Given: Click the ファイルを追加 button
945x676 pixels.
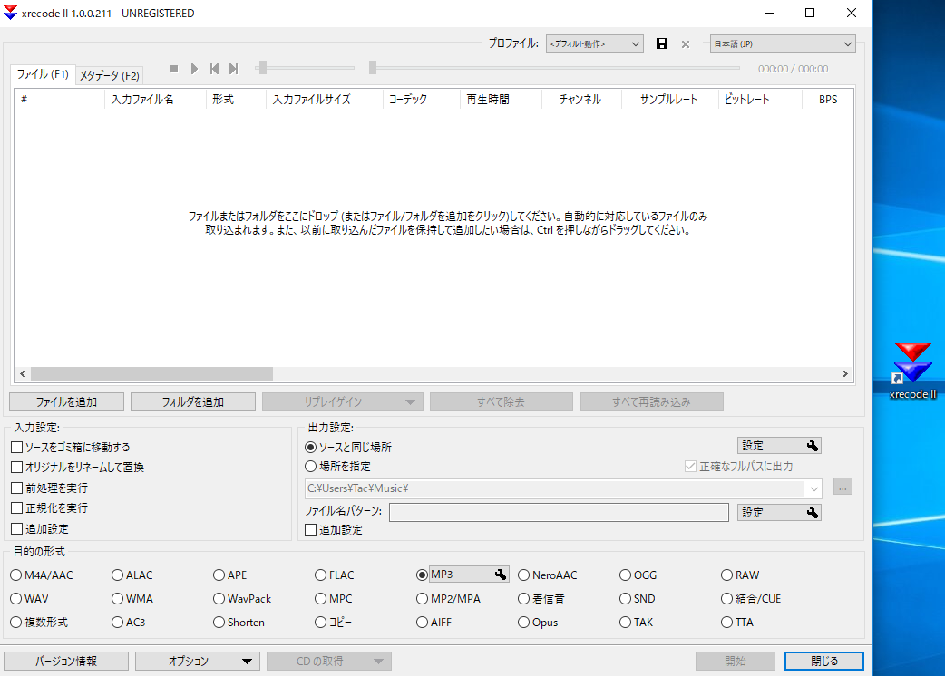Looking at the screenshot, I should (x=66, y=401).
